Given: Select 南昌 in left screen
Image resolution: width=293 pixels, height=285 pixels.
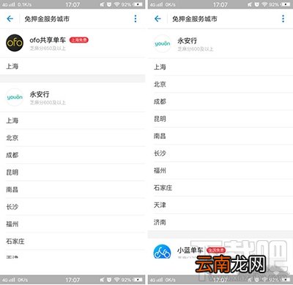Looking at the screenshot, I should tap(73, 190).
